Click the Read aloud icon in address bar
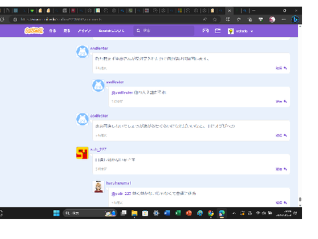This screenshot has height=239, width=318. (205, 19)
